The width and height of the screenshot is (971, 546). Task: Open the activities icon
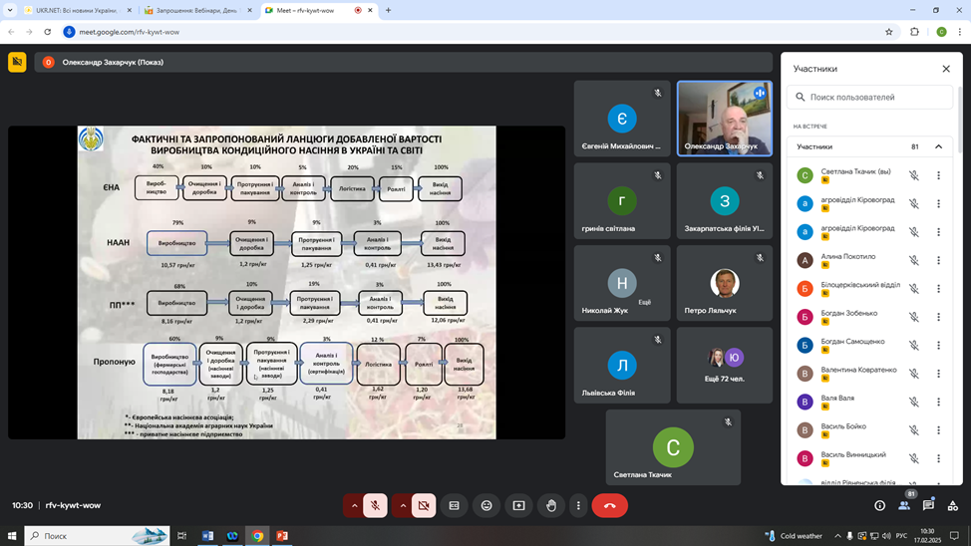tap(952, 506)
